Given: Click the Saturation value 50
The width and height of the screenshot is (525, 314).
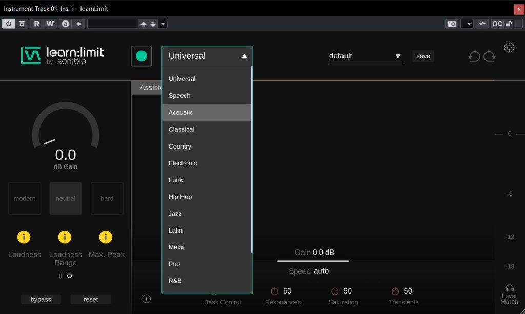Looking at the screenshot, I should pyautogui.click(x=348, y=291).
